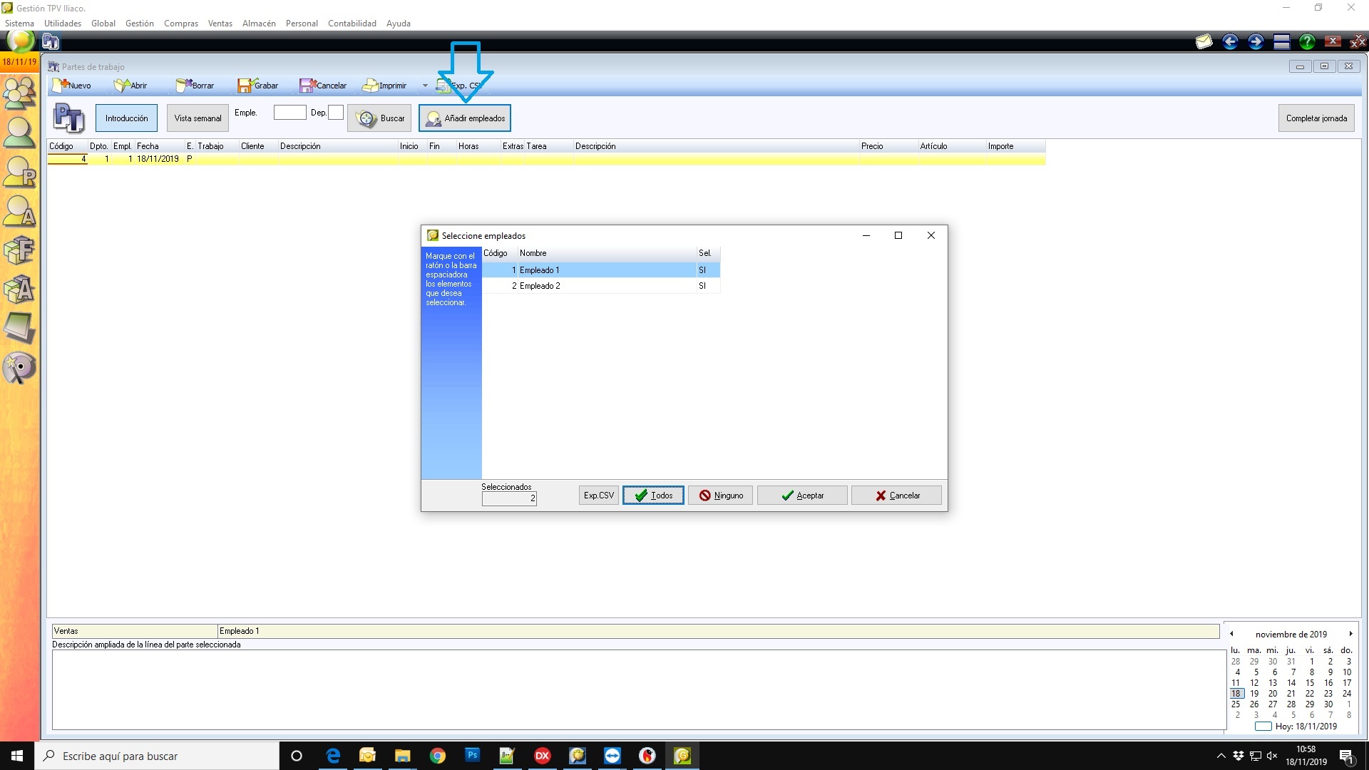Select day 19 in November calendar

point(1254,694)
